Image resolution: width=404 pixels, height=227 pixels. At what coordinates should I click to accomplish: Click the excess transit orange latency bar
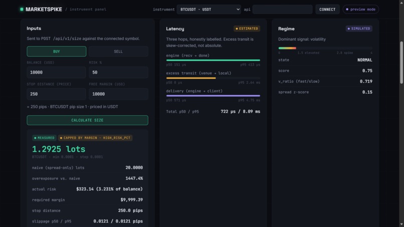pyautogui.click(x=191, y=78)
